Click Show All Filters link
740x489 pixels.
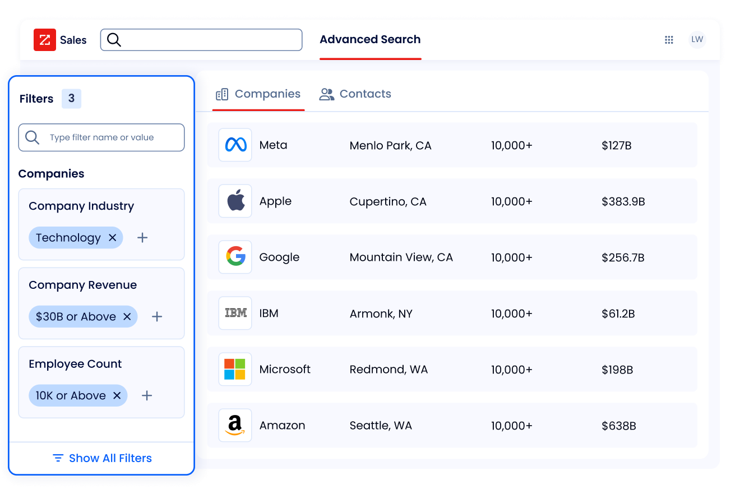click(x=110, y=458)
